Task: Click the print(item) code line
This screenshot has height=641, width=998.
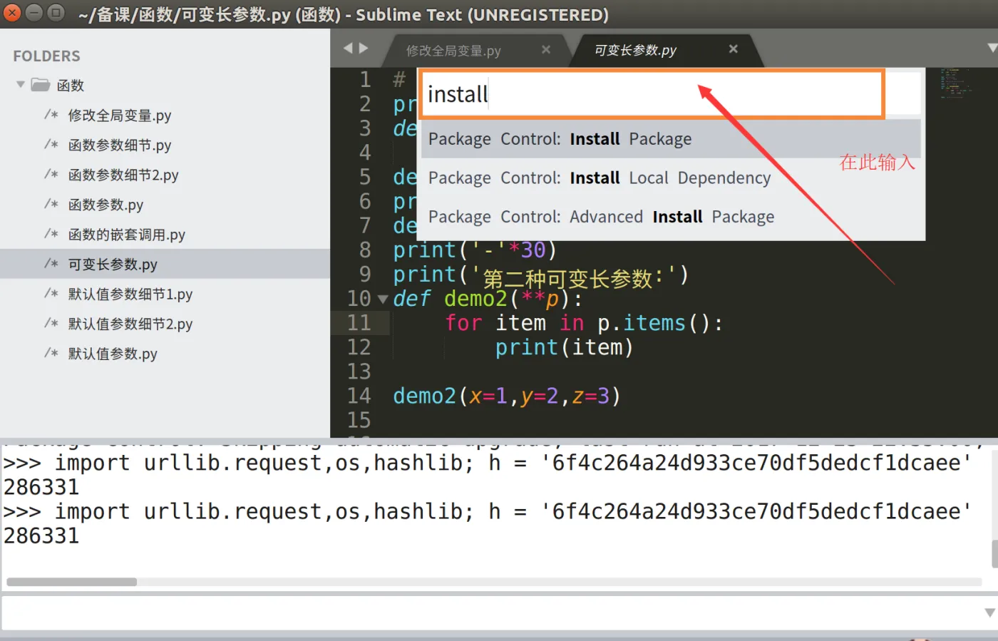Action: [x=564, y=347]
